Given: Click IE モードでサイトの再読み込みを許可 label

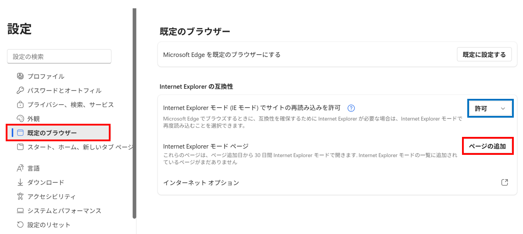Looking at the screenshot, I should pos(252,108).
